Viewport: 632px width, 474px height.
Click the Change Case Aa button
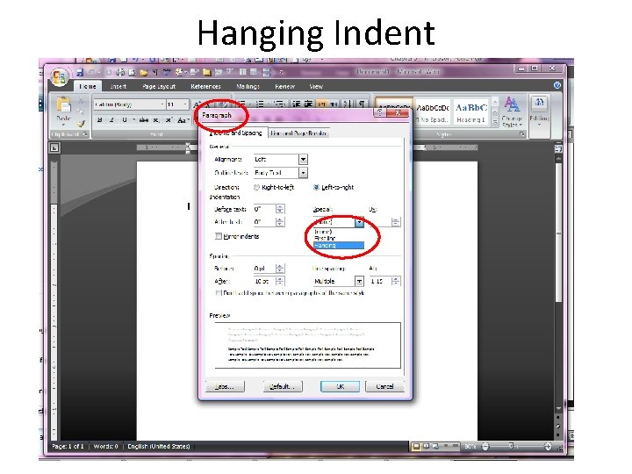coord(183,120)
